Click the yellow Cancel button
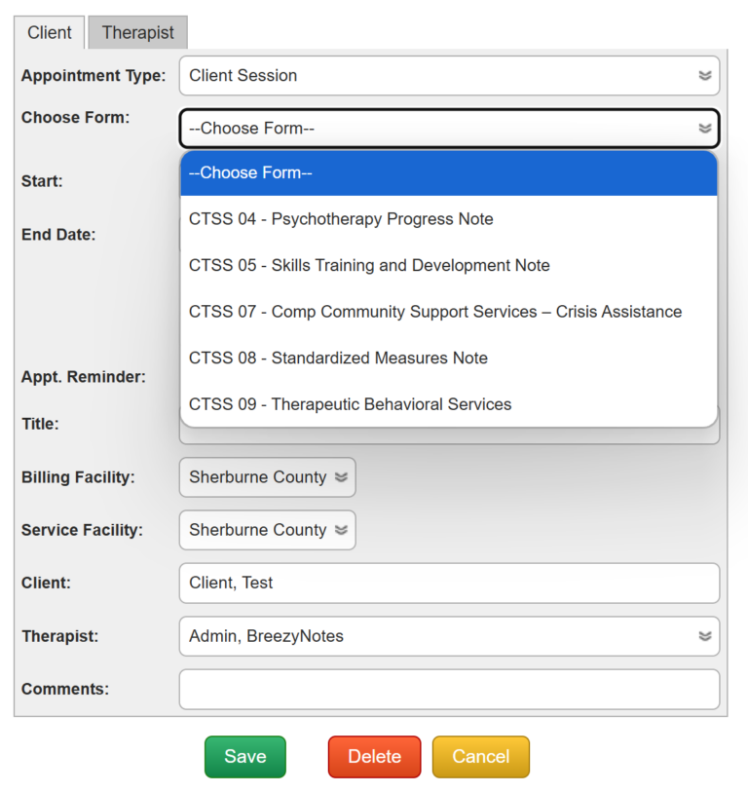This screenshot has height=793, width=748. [480, 757]
